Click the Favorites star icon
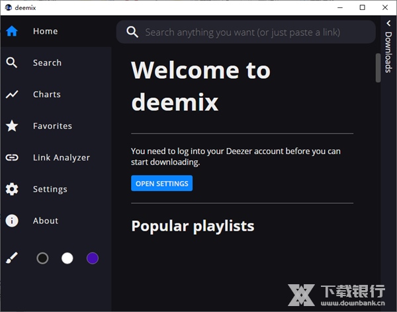This screenshot has height=312, width=397. click(12, 126)
